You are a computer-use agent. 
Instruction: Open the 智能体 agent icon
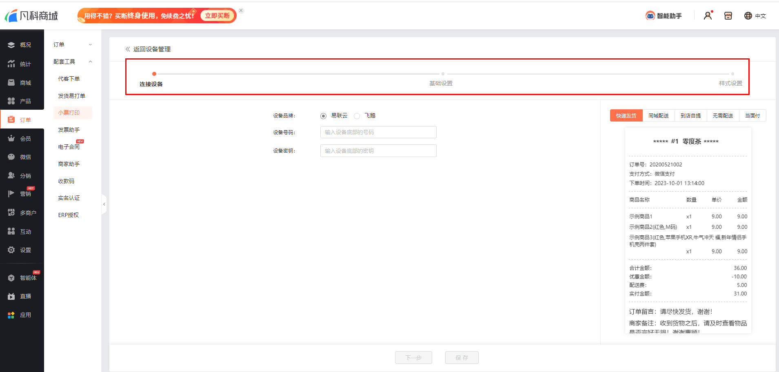click(x=11, y=278)
